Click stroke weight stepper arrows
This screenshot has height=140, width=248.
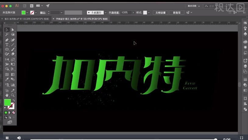click(x=49, y=13)
